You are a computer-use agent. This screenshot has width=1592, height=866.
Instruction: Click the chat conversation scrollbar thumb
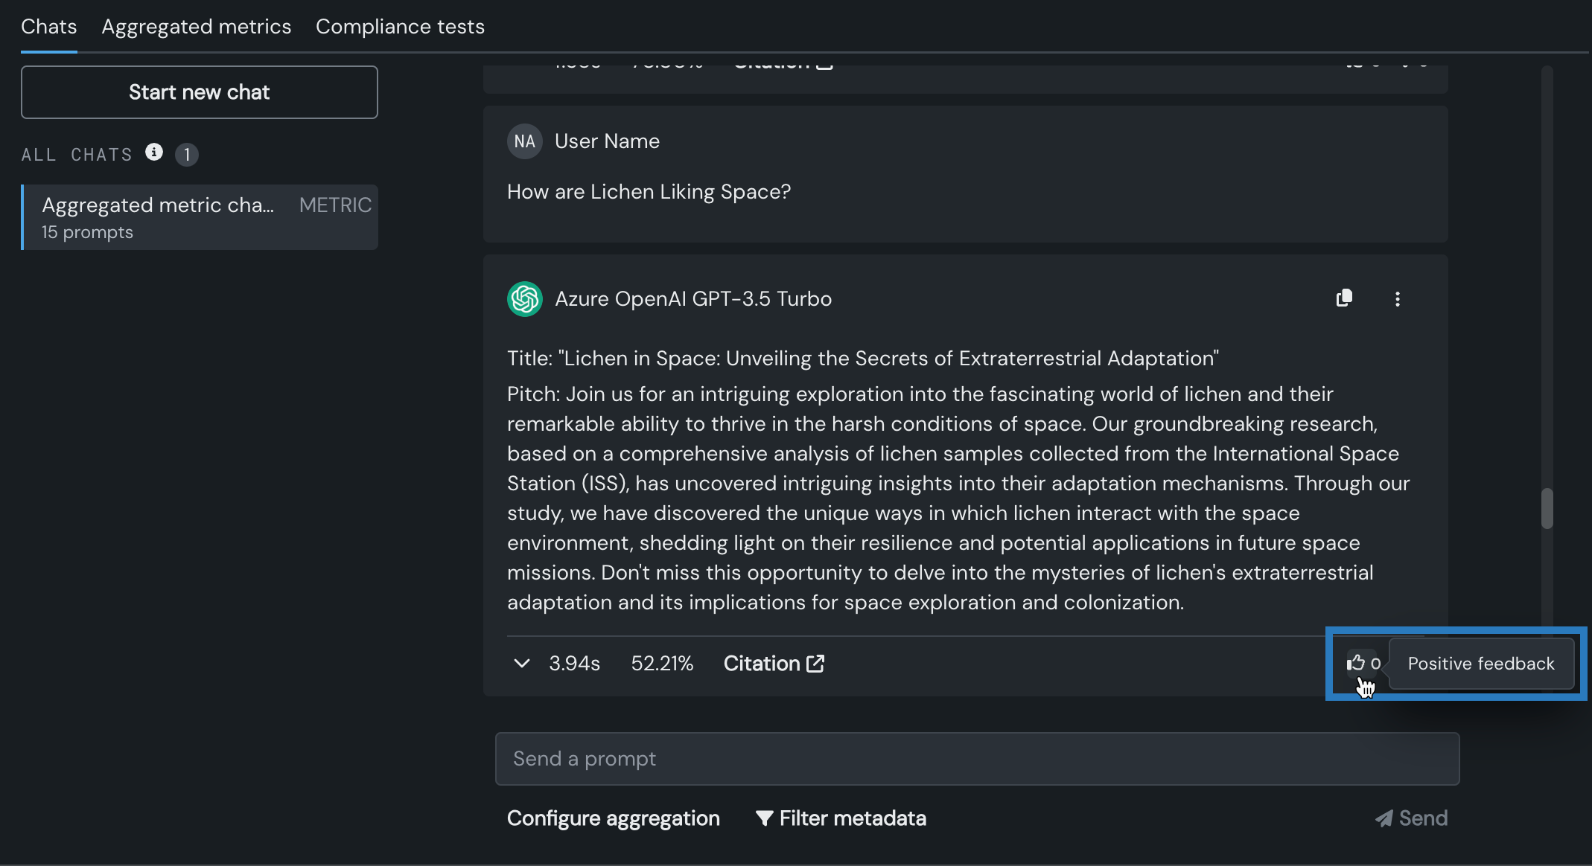point(1547,508)
